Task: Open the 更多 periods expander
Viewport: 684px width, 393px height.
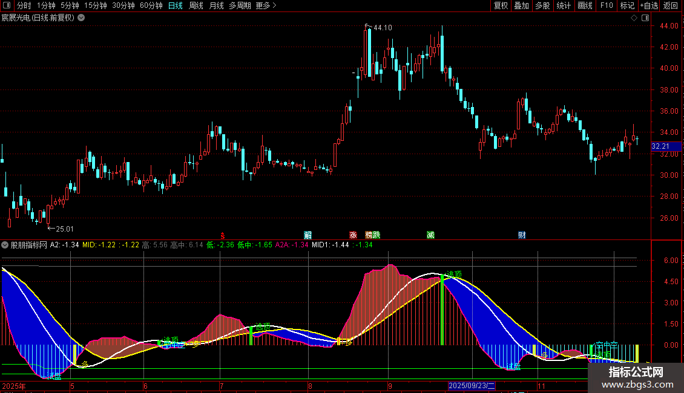Action: click(266, 6)
